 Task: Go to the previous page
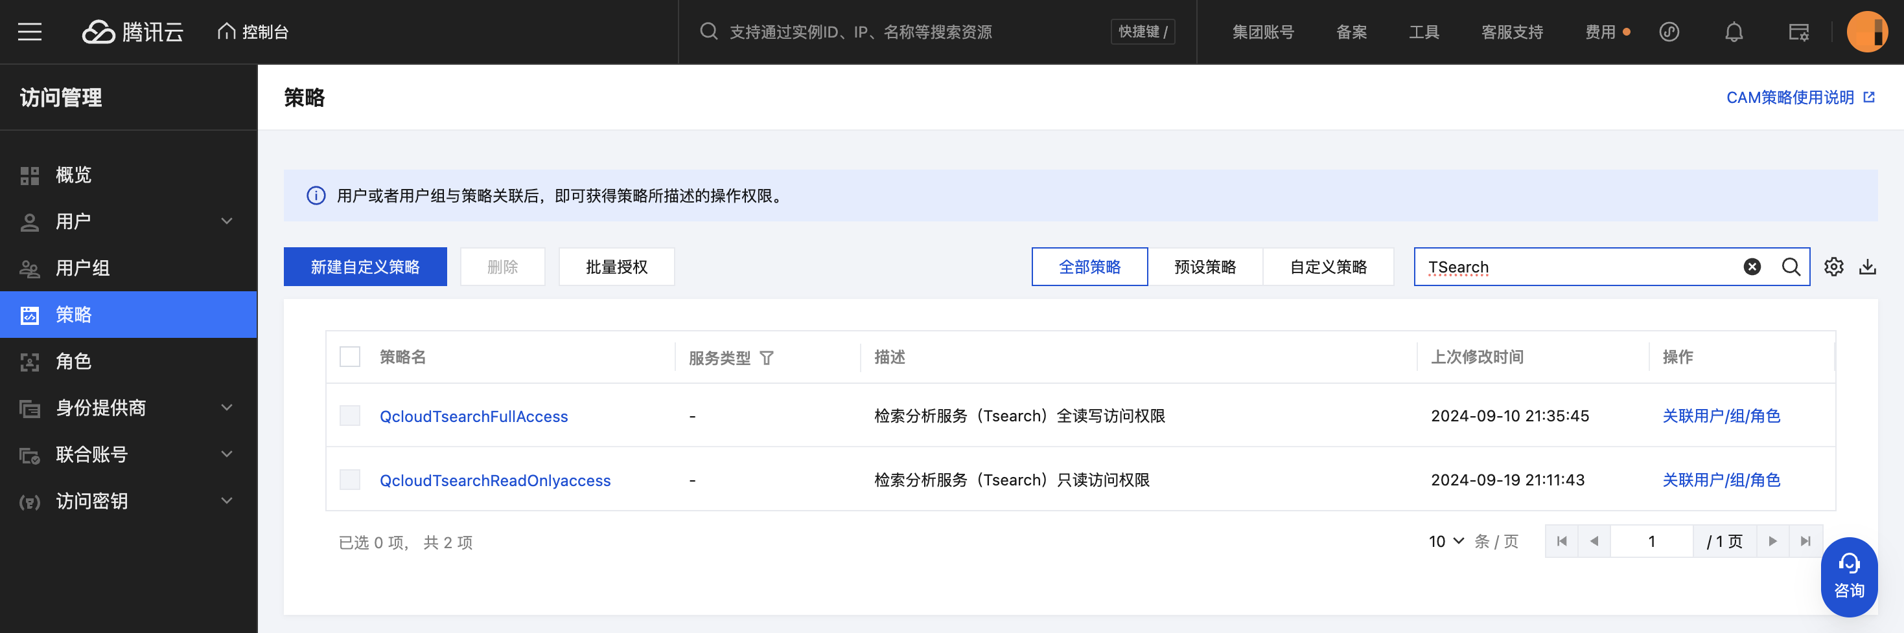click(1594, 541)
